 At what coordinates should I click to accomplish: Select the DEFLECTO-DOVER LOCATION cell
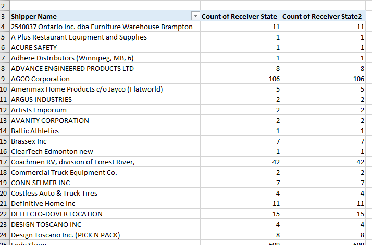(105, 214)
